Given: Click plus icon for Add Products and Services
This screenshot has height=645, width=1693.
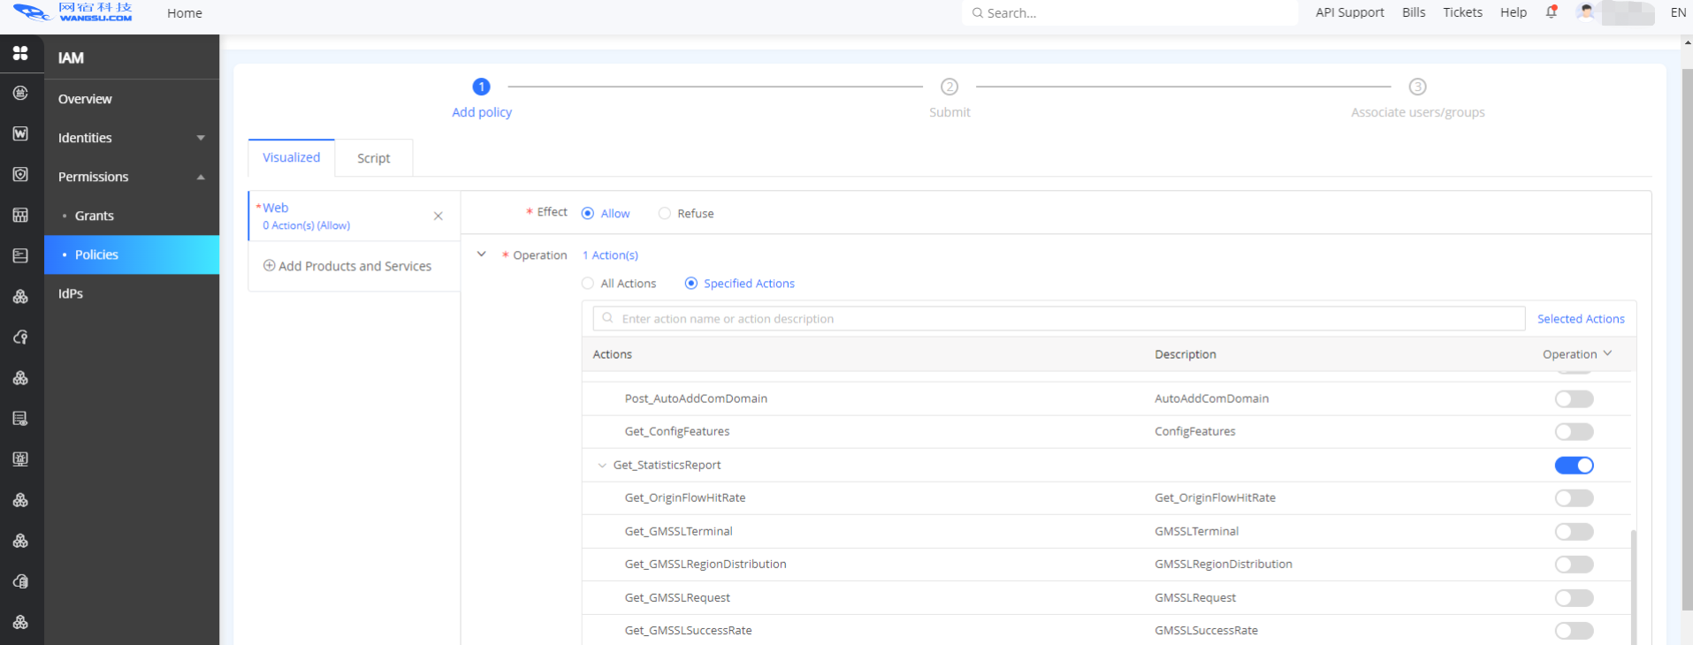Looking at the screenshot, I should click(x=270, y=266).
